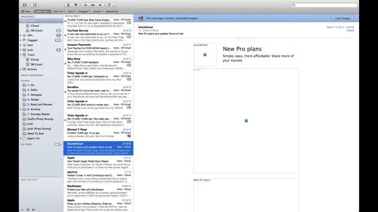Screen dimensions: 378x212
Task: Forward the message with right arrow icon
Action: coord(100,5)
